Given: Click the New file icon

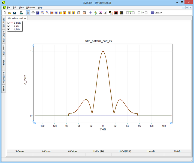Looking at the screenshot, I should tap(5, 13).
